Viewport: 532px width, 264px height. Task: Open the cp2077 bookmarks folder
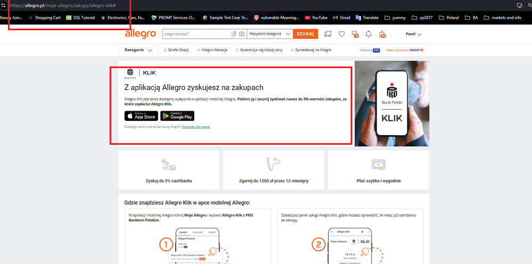(422, 18)
